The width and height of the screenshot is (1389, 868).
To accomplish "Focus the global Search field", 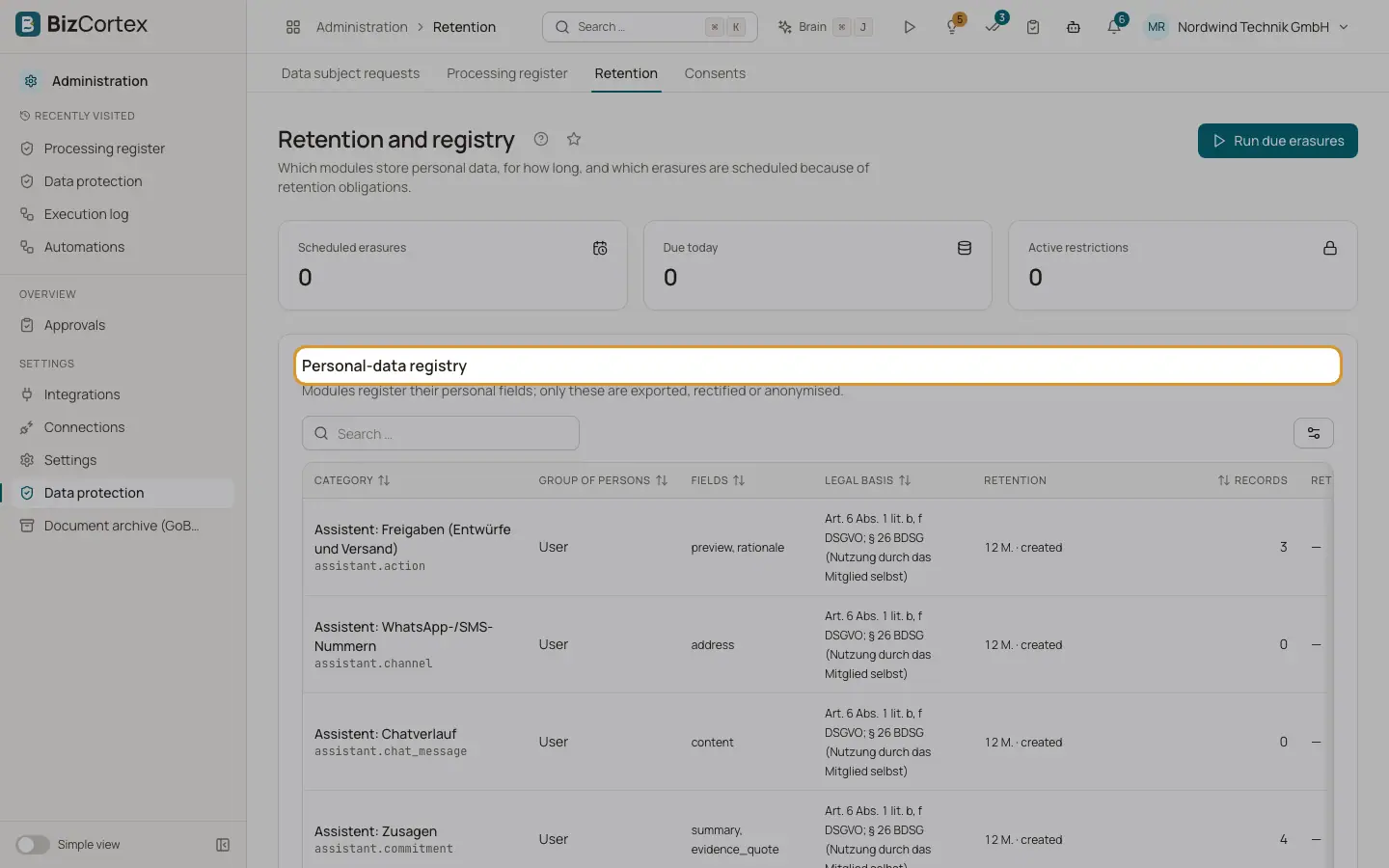I will 650,27.
